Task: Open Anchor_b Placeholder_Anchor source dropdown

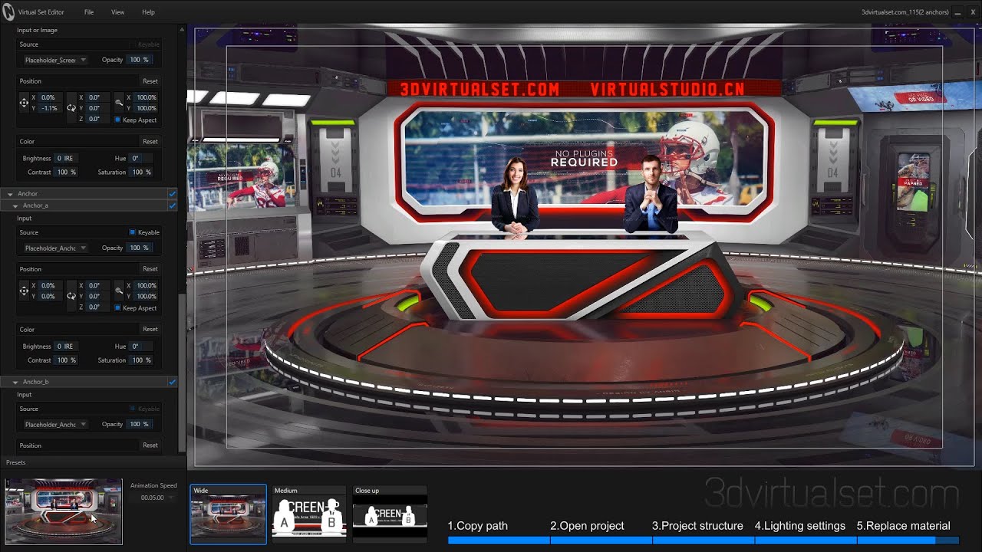Action: pyautogui.click(x=55, y=424)
